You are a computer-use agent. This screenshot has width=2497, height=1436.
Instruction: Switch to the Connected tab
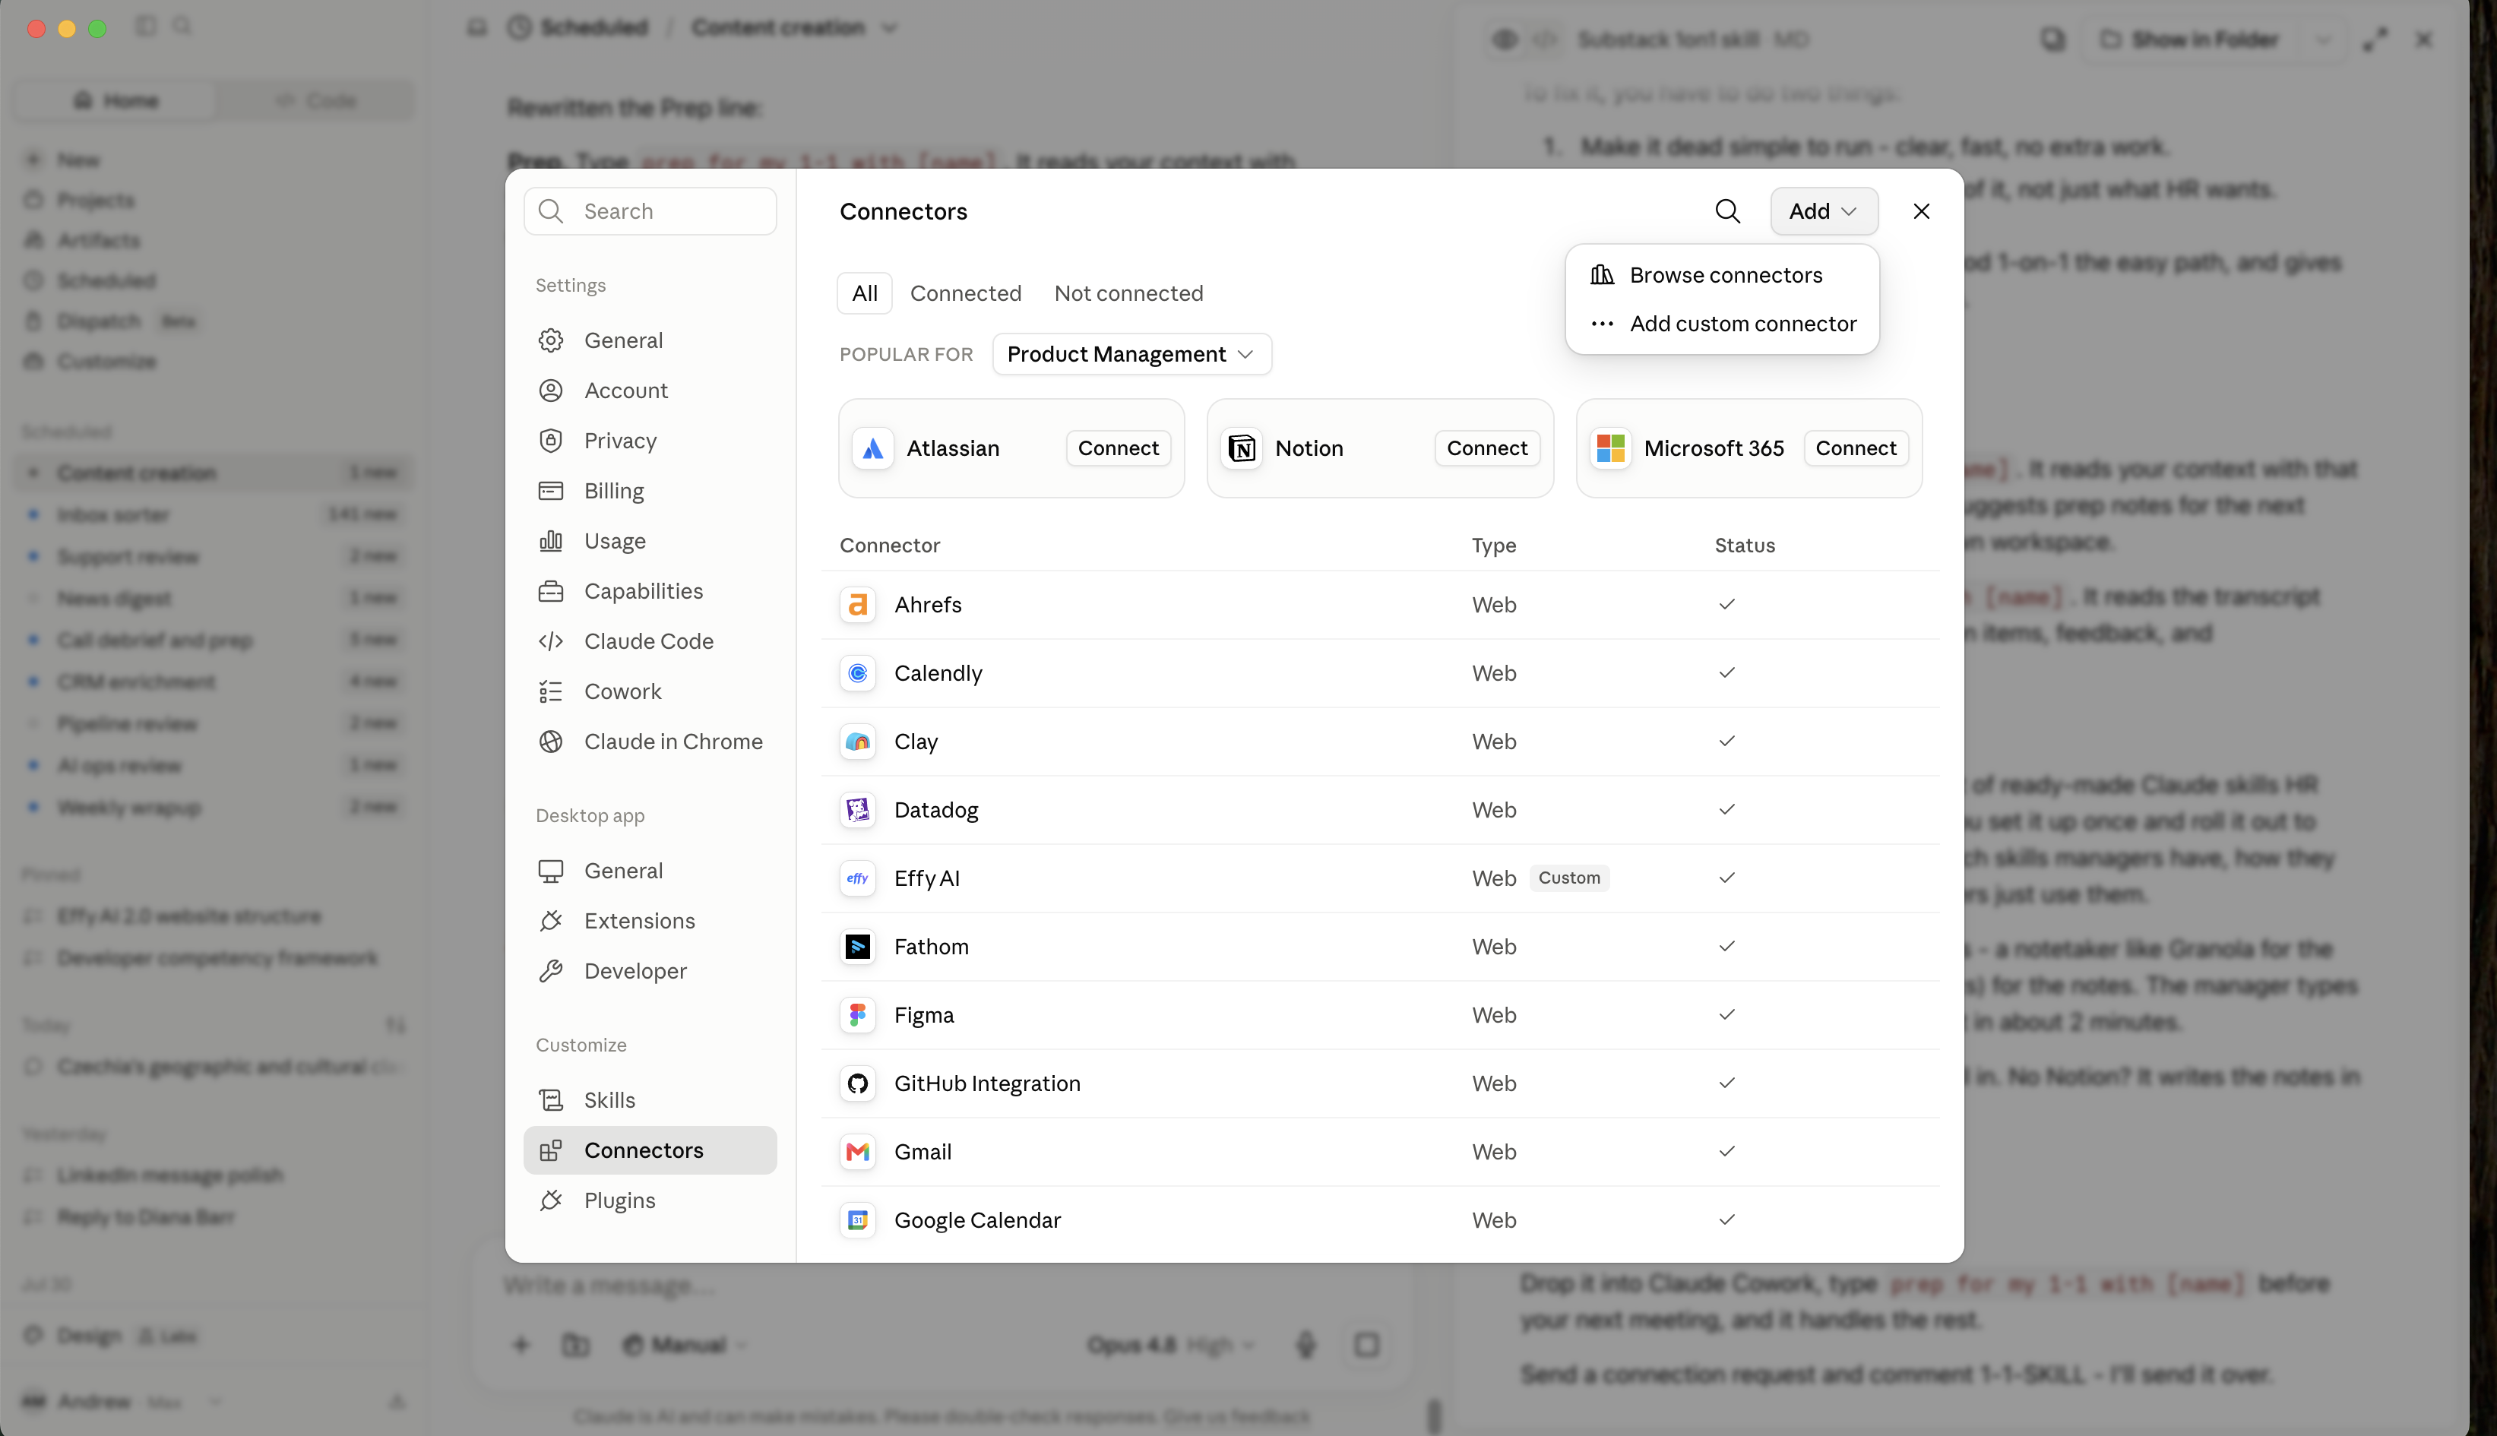coord(966,294)
